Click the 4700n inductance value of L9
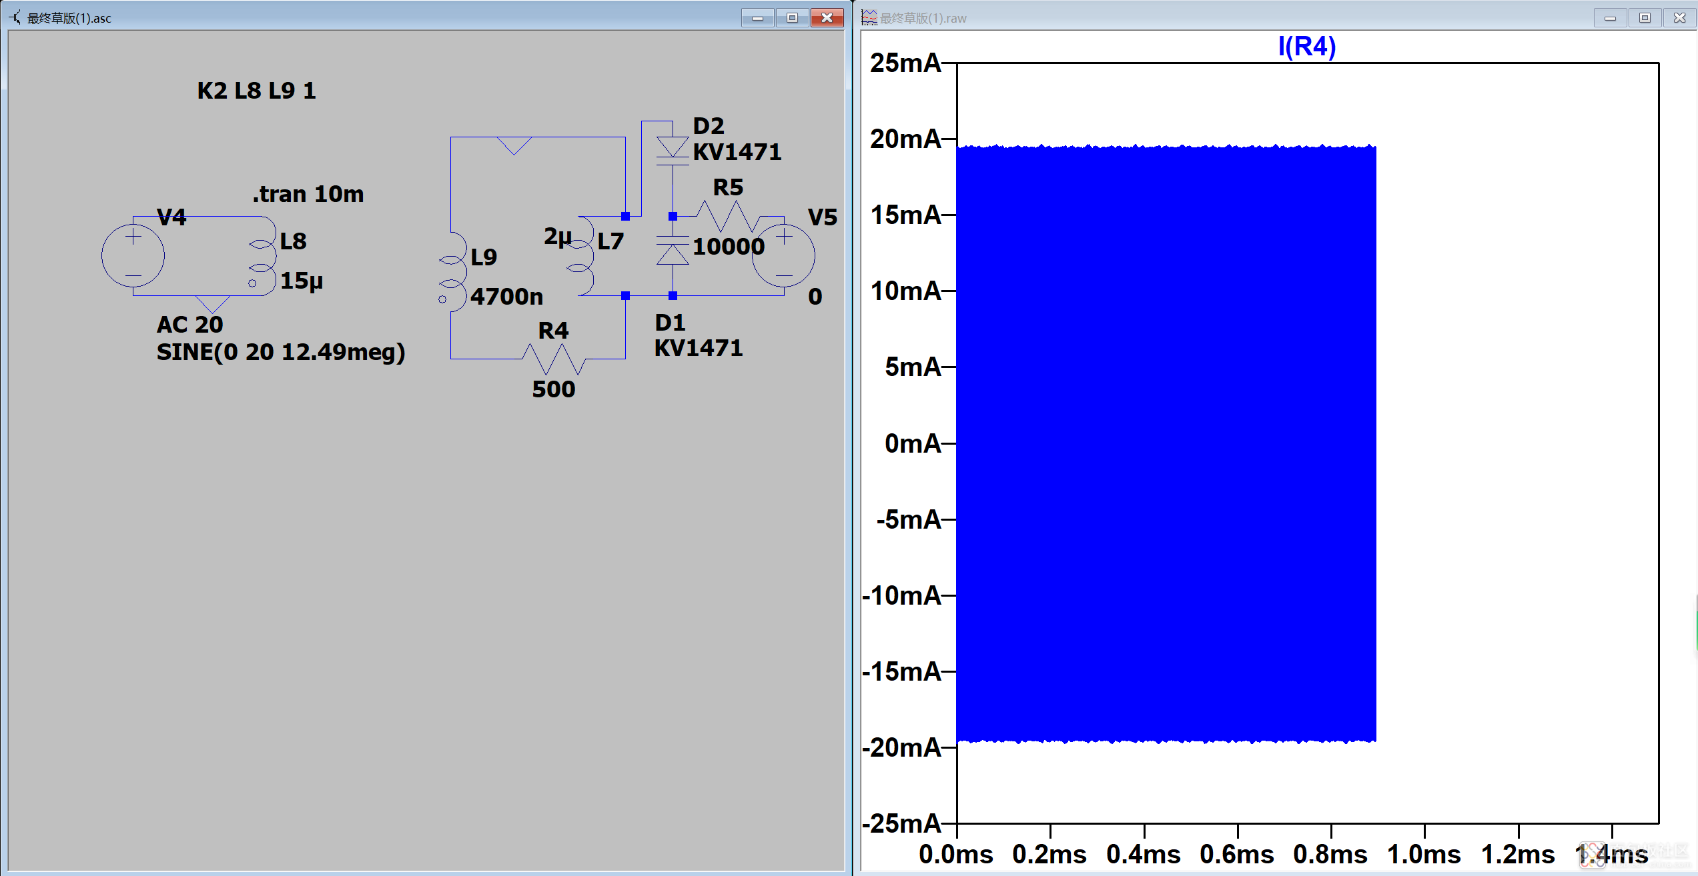Image resolution: width=1698 pixels, height=876 pixels. click(x=507, y=297)
